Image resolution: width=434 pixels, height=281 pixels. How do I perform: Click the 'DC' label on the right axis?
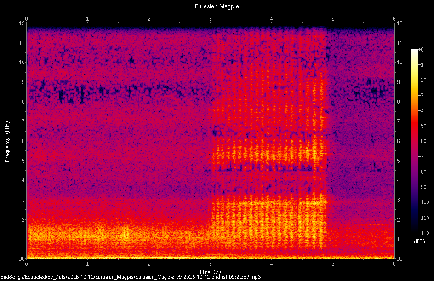click(400, 258)
